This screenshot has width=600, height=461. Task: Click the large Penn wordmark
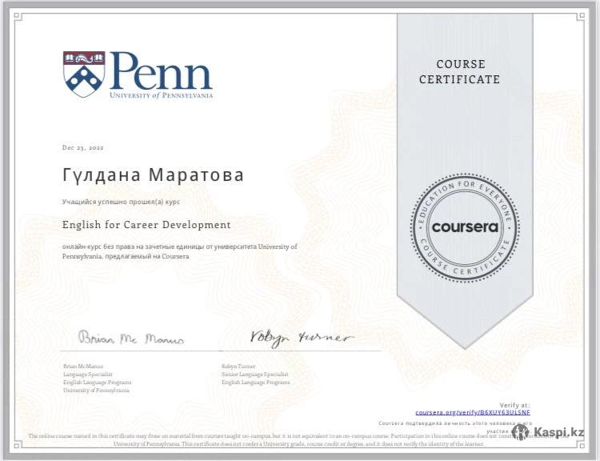162,70
